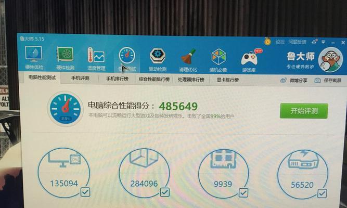
Task: Open 论坛 forum link
Action: pos(280,42)
